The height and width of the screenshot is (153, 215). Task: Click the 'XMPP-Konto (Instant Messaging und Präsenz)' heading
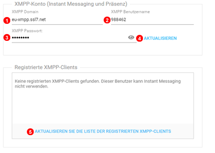click(x=71, y=4)
